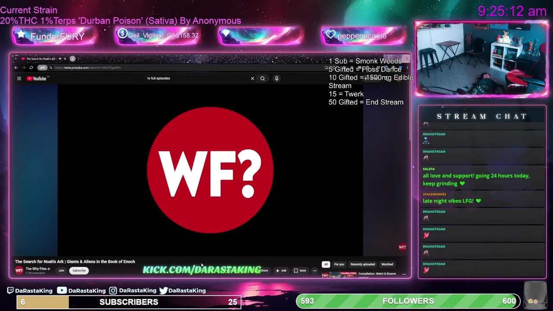The height and width of the screenshot is (311, 553).
Task: Click the Current Strain Durban Poison text
Action: (x=121, y=16)
